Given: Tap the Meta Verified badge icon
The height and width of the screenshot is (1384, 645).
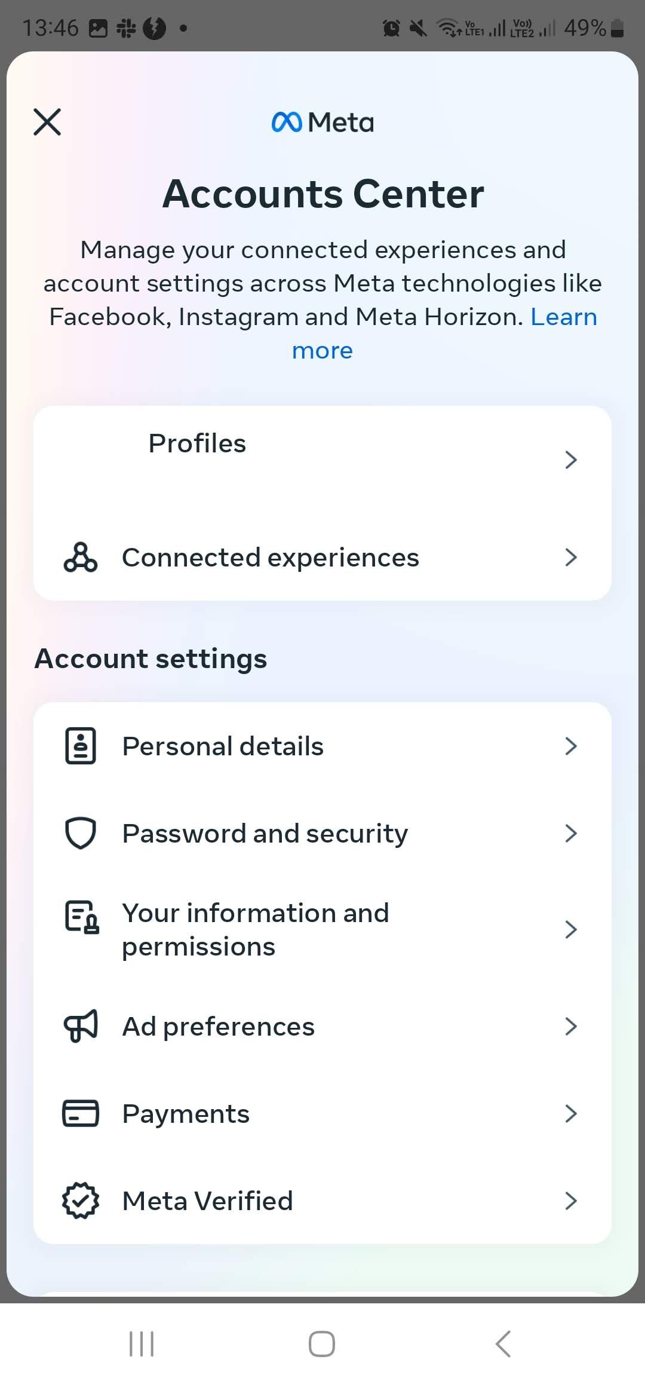Looking at the screenshot, I should (x=81, y=1201).
